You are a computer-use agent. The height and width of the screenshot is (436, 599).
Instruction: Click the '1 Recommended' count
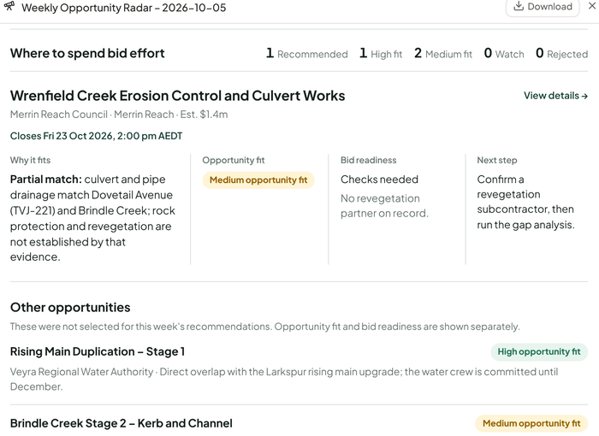(x=306, y=54)
